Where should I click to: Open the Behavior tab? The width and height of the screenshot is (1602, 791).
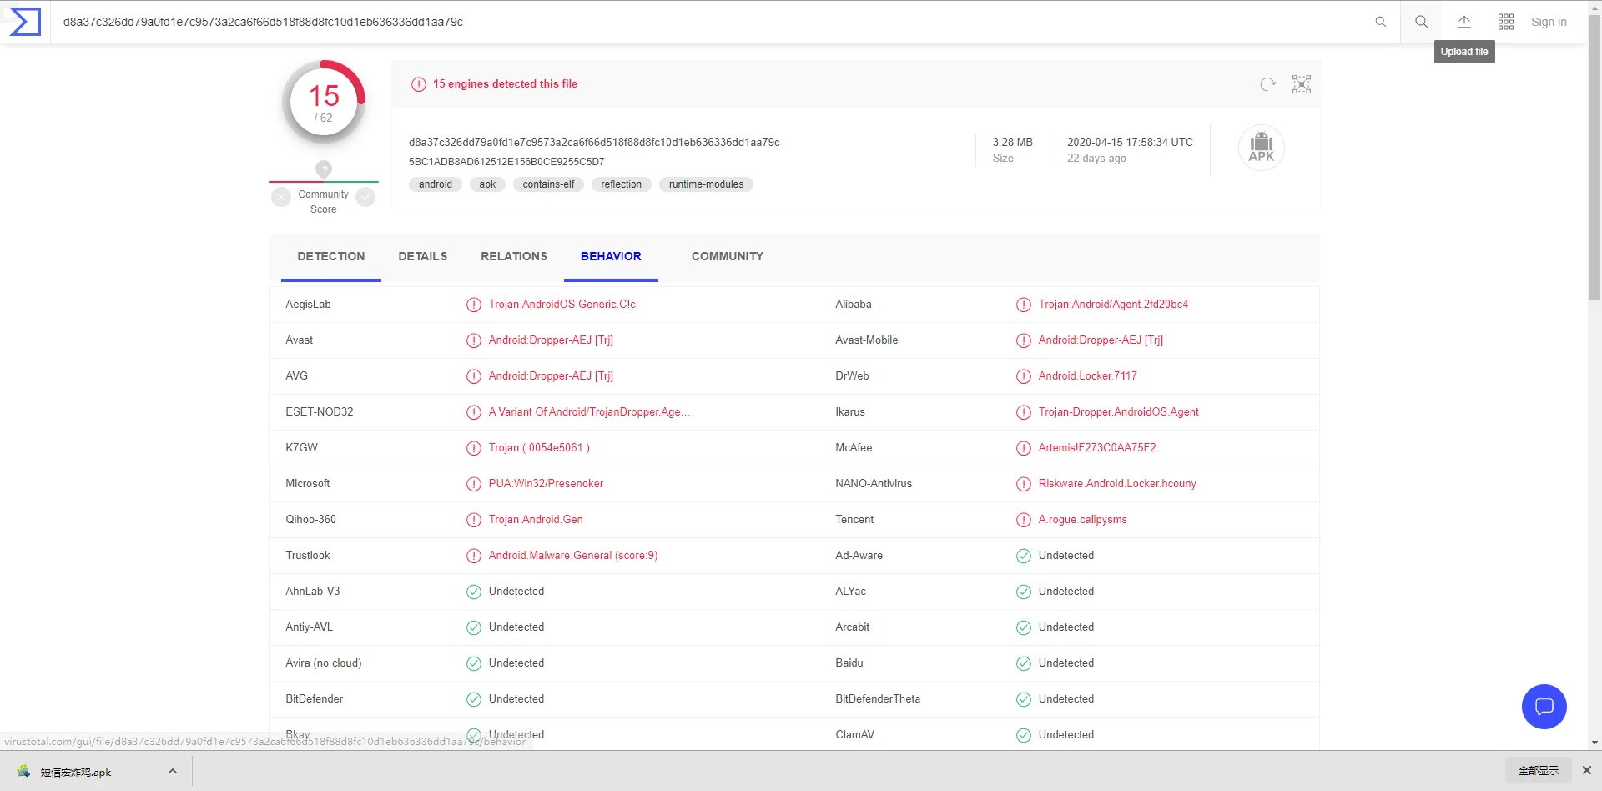[x=611, y=256]
